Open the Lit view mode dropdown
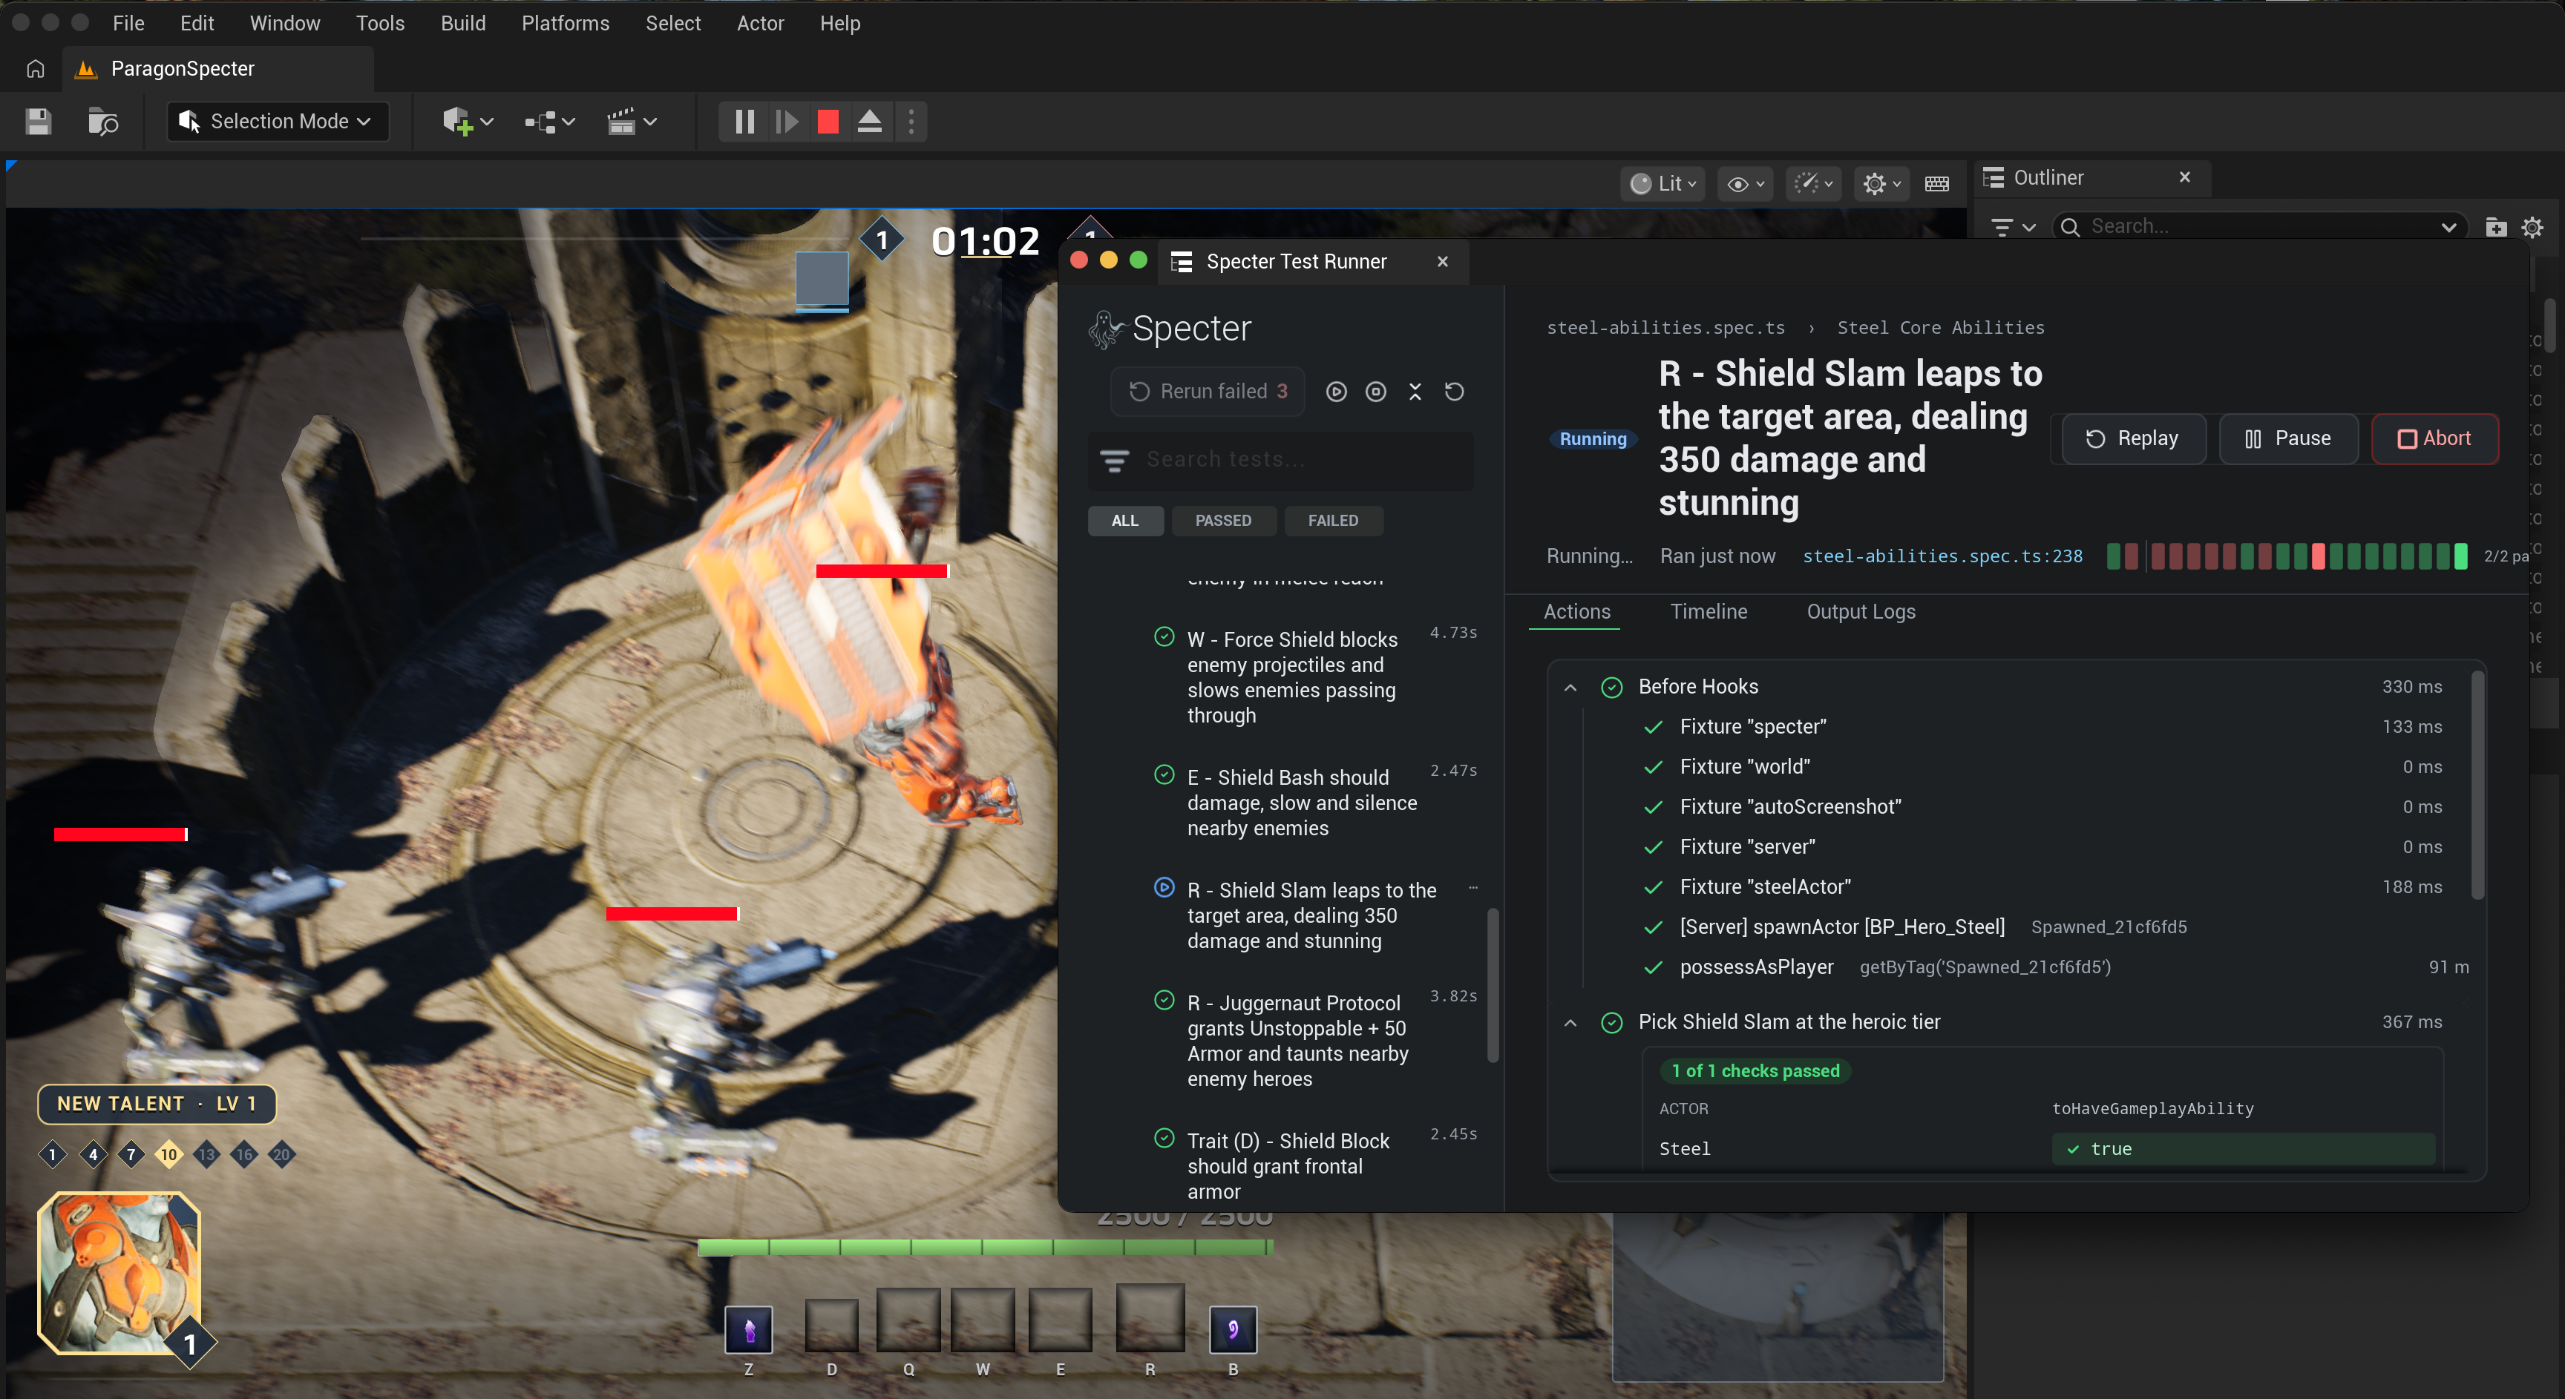The height and width of the screenshot is (1399, 2565). point(1662,183)
